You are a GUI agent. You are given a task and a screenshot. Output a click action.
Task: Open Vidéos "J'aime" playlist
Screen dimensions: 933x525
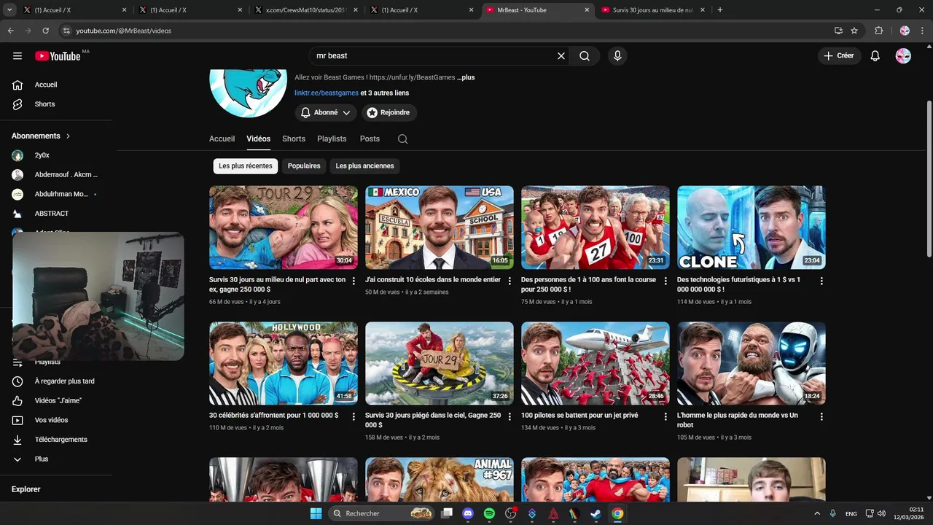point(57,401)
